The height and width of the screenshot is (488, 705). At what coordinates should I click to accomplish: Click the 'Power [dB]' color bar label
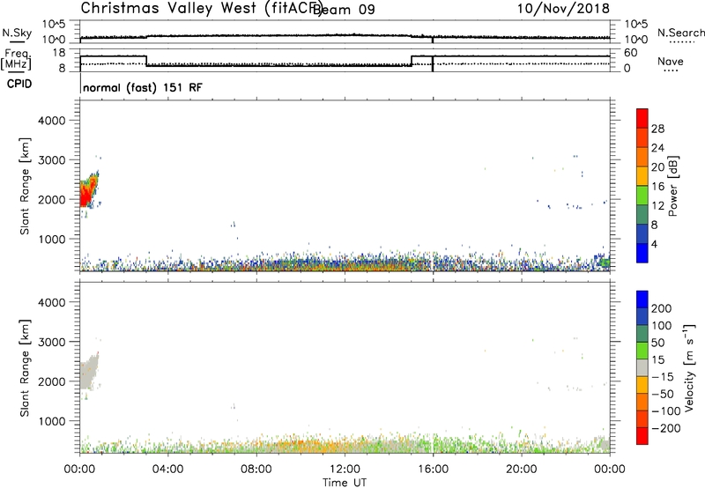(x=672, y=186)
